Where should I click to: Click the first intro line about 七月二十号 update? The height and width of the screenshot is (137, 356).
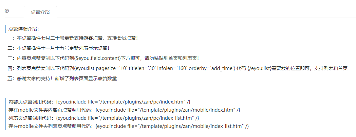pos(73,38)
